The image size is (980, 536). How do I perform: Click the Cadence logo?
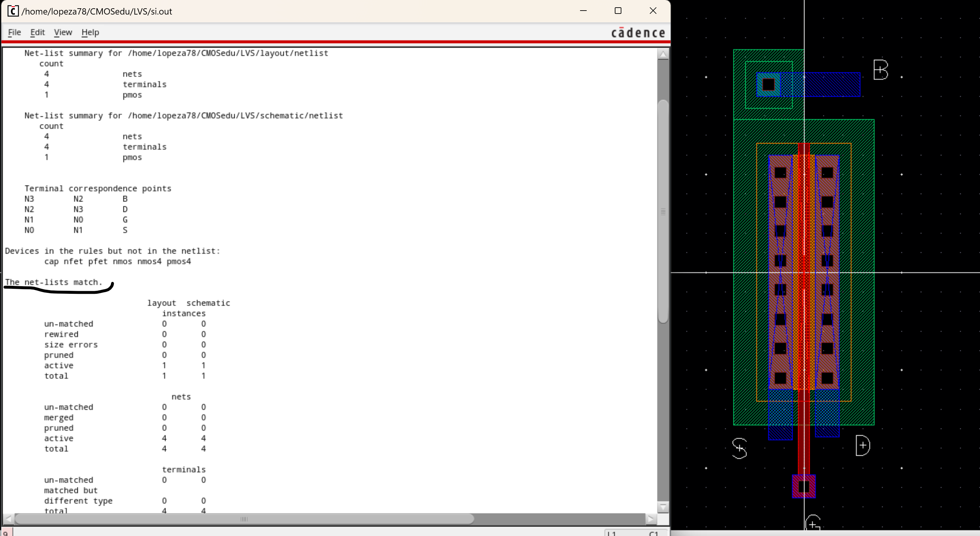point(638,33)
